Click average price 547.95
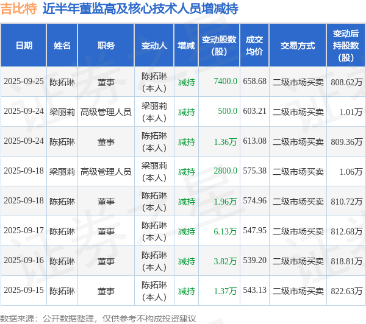Viewport: 366px width, 324px height. coord(254,231)
